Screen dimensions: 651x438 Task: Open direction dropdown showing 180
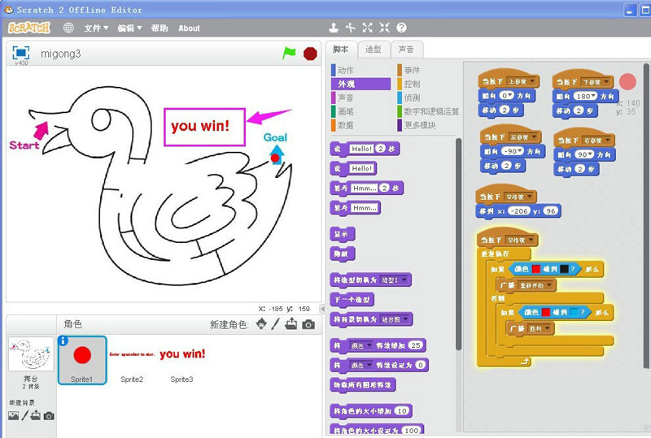coord(584,96)
